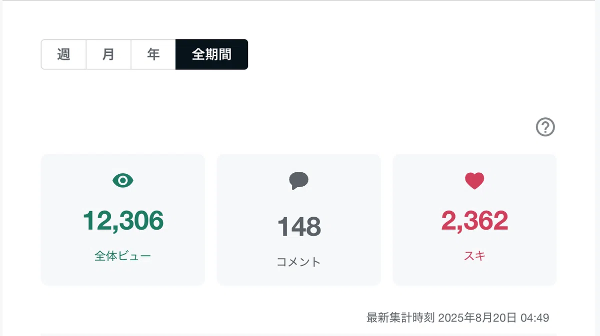Click the 04:49 time text

(x=535, y=318)
